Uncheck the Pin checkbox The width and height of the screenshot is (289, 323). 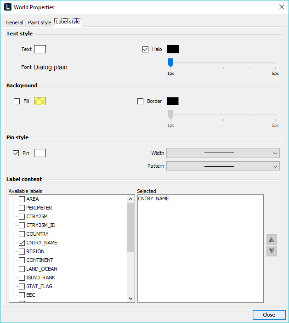pyautogui.click(x=16, y=153)
